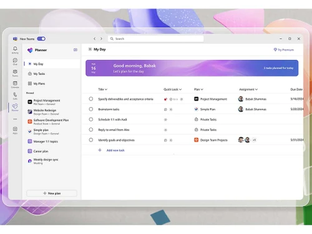Click the Manager 1:1 topics icon
Viewport: 312px width, 234px height.
point(30,142)
